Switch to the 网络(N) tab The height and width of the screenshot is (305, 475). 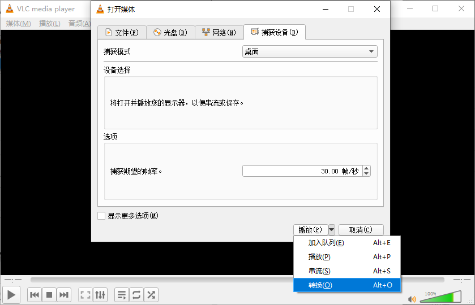(x=219, y=32)
